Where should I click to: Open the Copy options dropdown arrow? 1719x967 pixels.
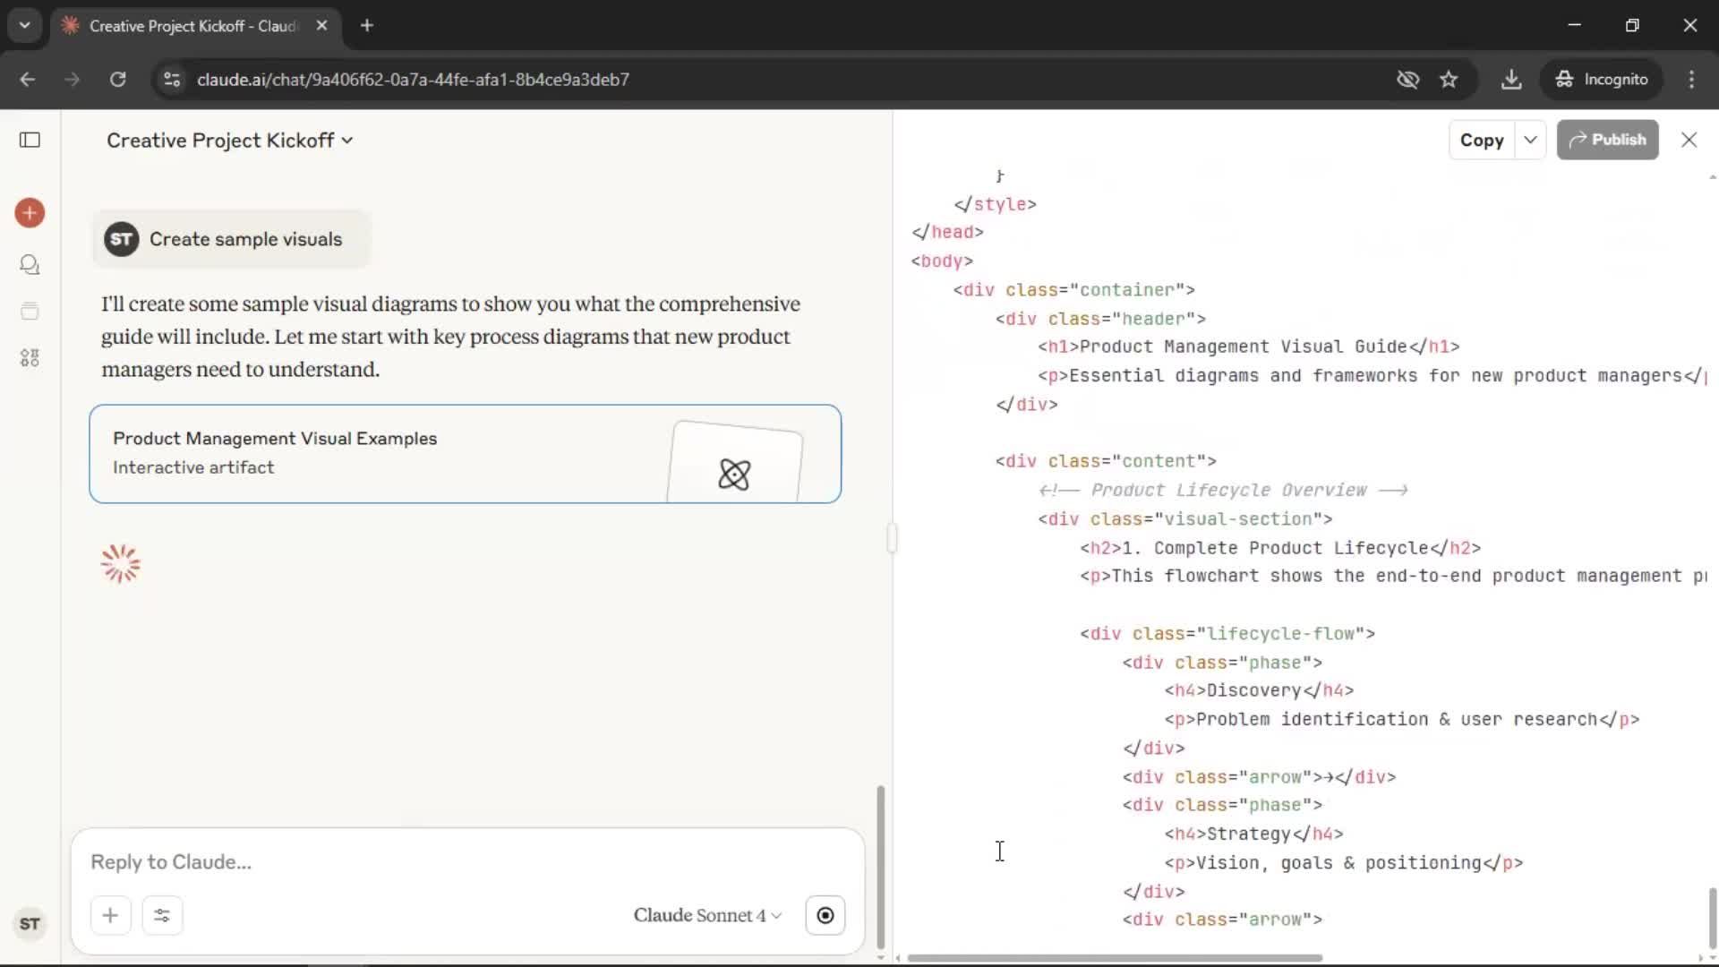tap(1530, 140)
